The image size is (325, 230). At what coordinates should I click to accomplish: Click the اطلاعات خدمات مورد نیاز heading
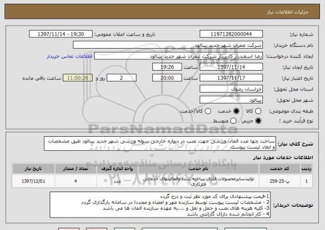(283, 158)
